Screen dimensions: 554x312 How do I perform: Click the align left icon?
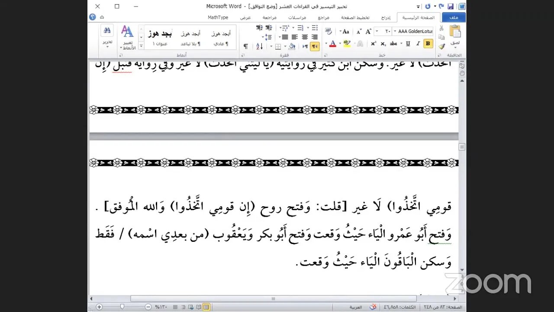click(x=295, y=37)
